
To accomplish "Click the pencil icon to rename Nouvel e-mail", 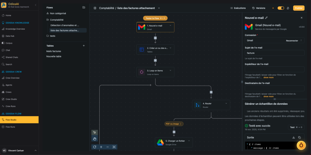I will coord(266,18).
